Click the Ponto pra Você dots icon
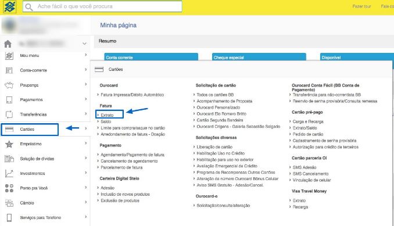Image resolution: width=394 pixels, height=226 pixels. pos(9,188)
